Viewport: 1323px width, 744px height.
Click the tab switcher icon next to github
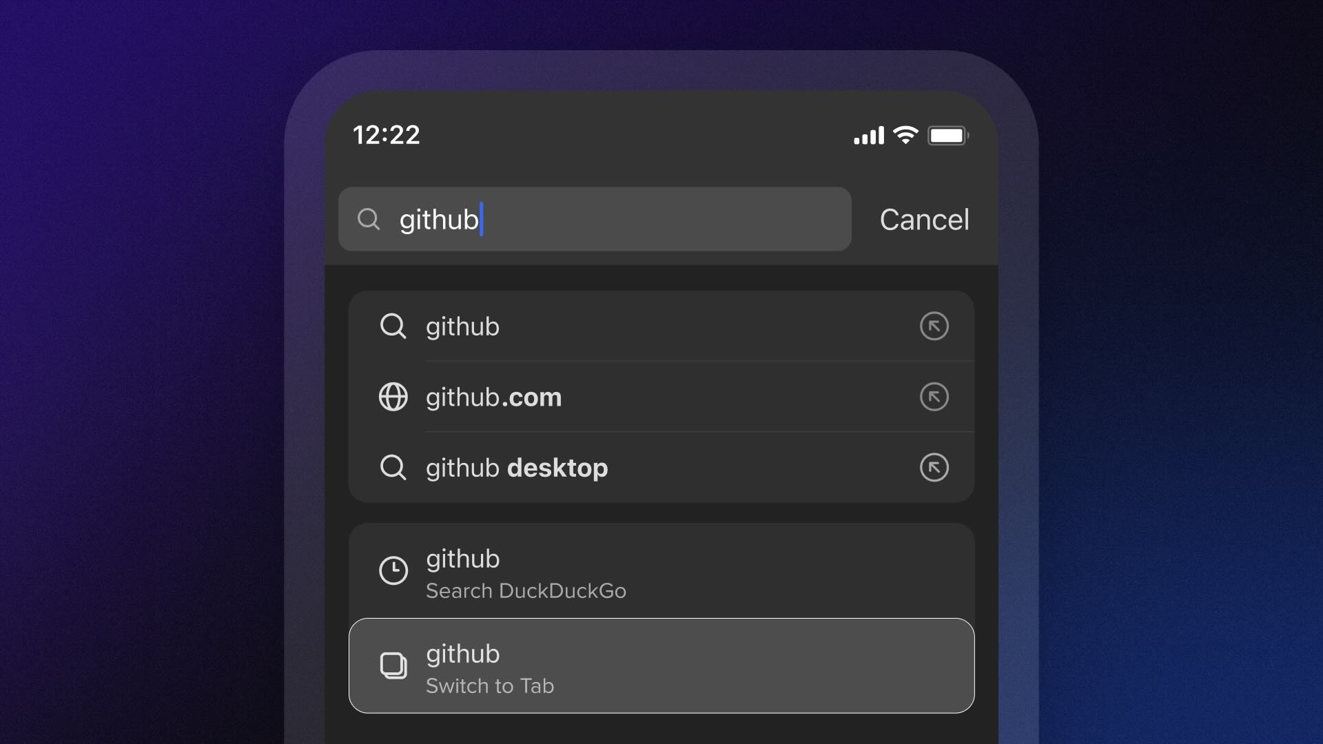tap(391, 665)
